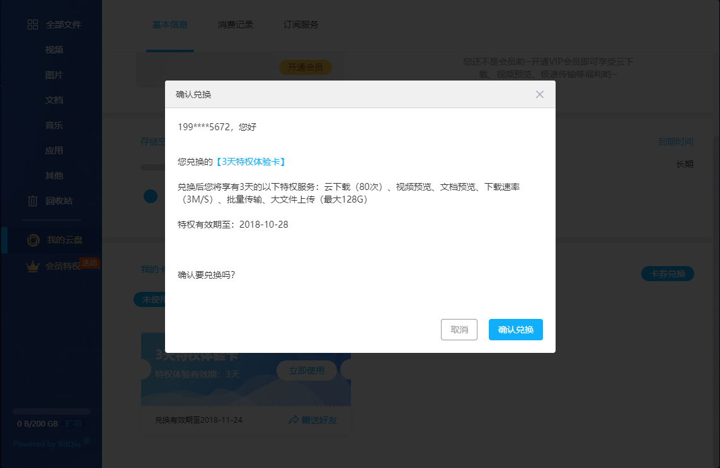720x468 pixels.
Task: Click the 全部文件 grid icon
Action: coord(33,25)
